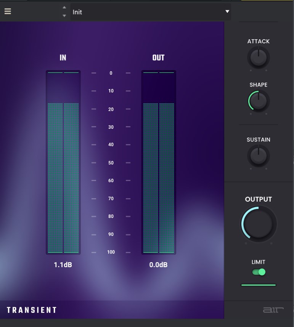Screen dimensions: 294x327
Task: Click the OUTPUT label text
Action: [x=259, y=199]
